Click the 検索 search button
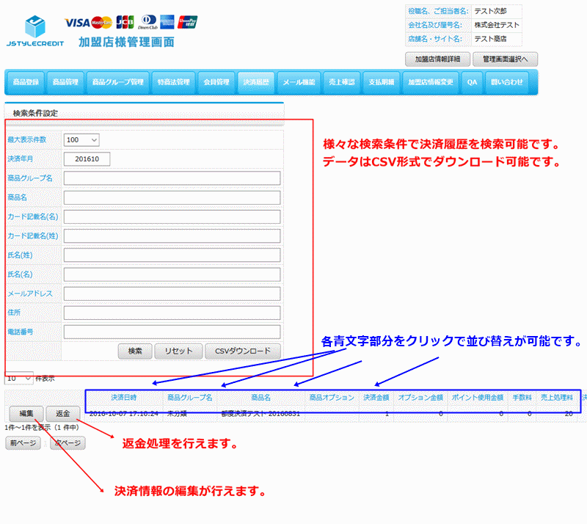Image resolution: width=587 pixels, height=529 pixels. click(135, 351)
